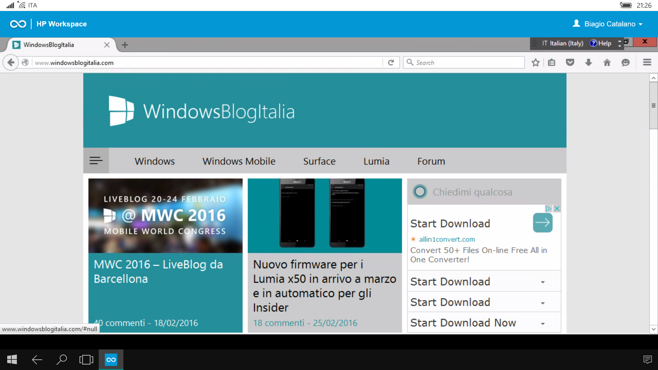Open the Firefox hamburger menu

[x=647, y=63]
